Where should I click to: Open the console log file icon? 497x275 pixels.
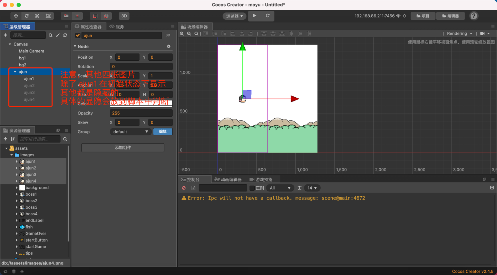click(x=193, y=188)
